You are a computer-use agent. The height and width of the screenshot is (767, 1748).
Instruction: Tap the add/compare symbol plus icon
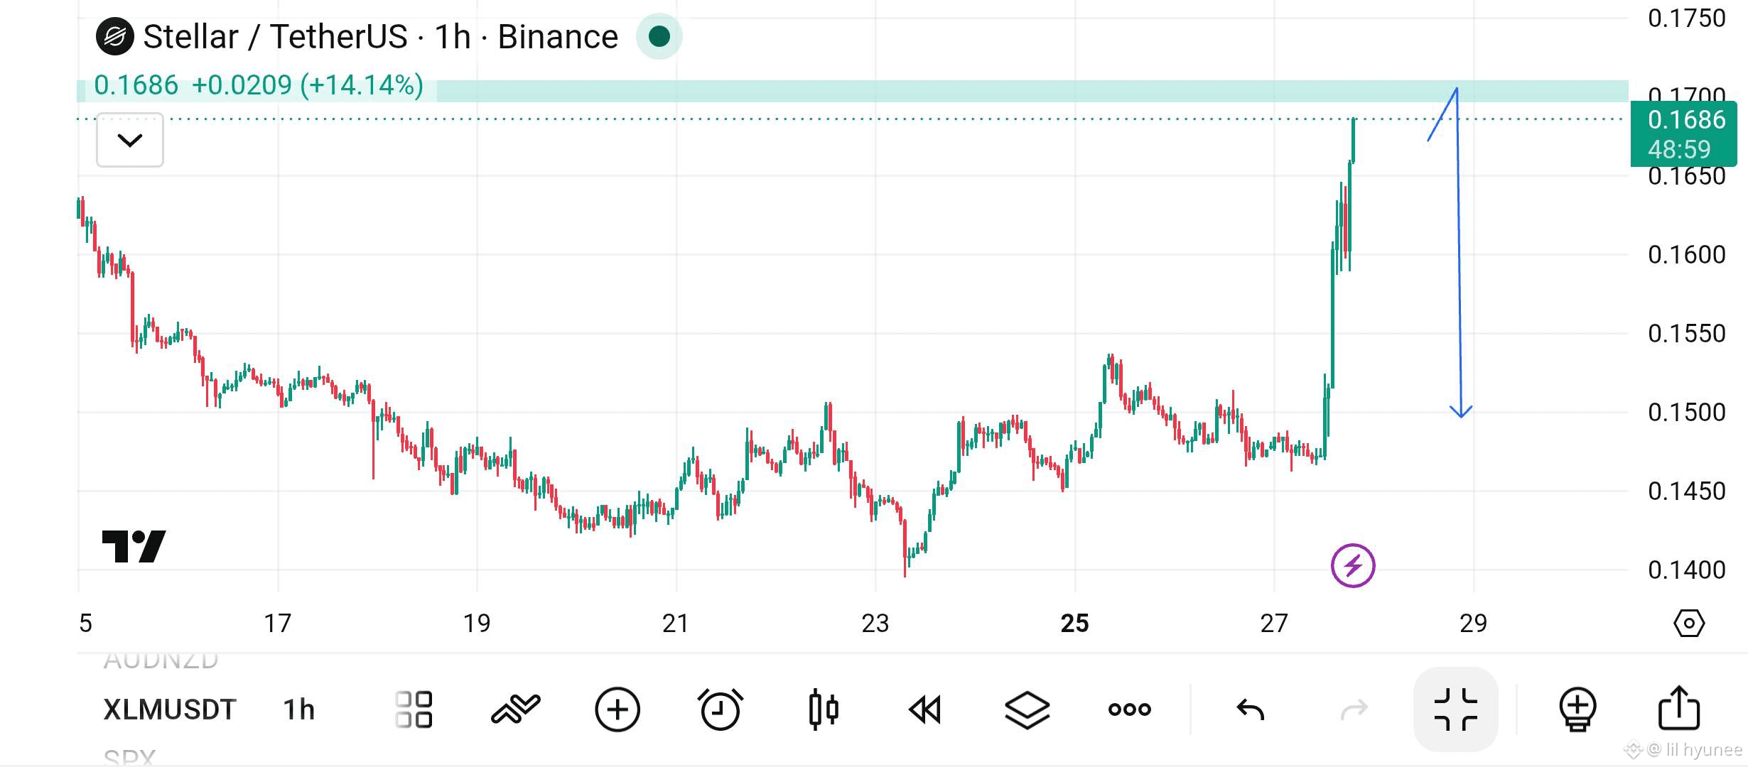pos(617,709)
